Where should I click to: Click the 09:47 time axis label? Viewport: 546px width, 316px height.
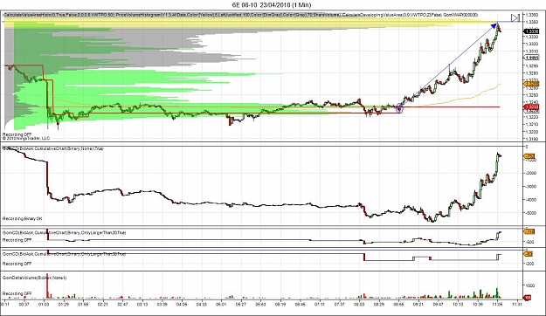438,304
